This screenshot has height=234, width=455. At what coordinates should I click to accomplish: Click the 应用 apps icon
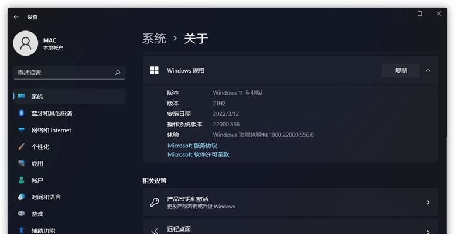click(x=22, y=163)
